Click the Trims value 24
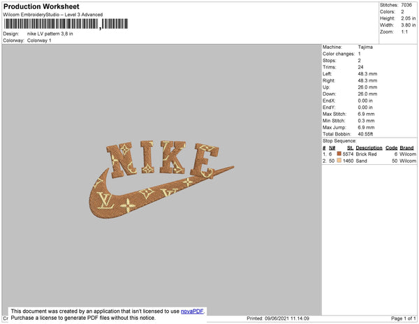Image resolution: width=419 pixels, height=324 pixels. tap(360, 67)
